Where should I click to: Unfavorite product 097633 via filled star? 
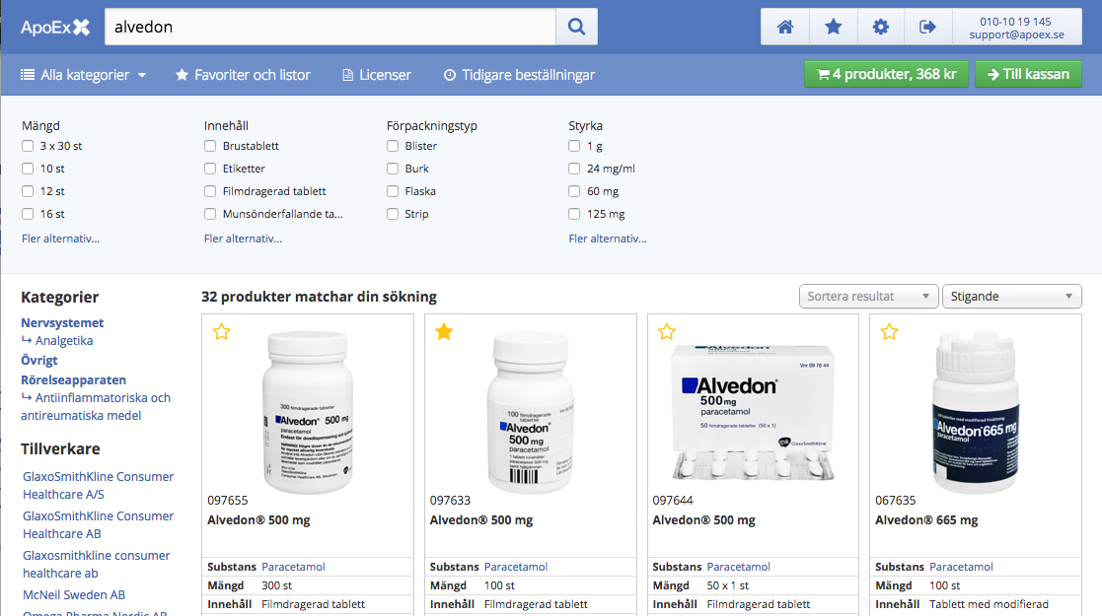[444, 331]
